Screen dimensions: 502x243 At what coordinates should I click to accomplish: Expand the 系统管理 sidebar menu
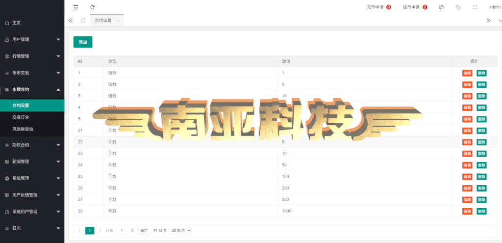(x=32, y=178)
